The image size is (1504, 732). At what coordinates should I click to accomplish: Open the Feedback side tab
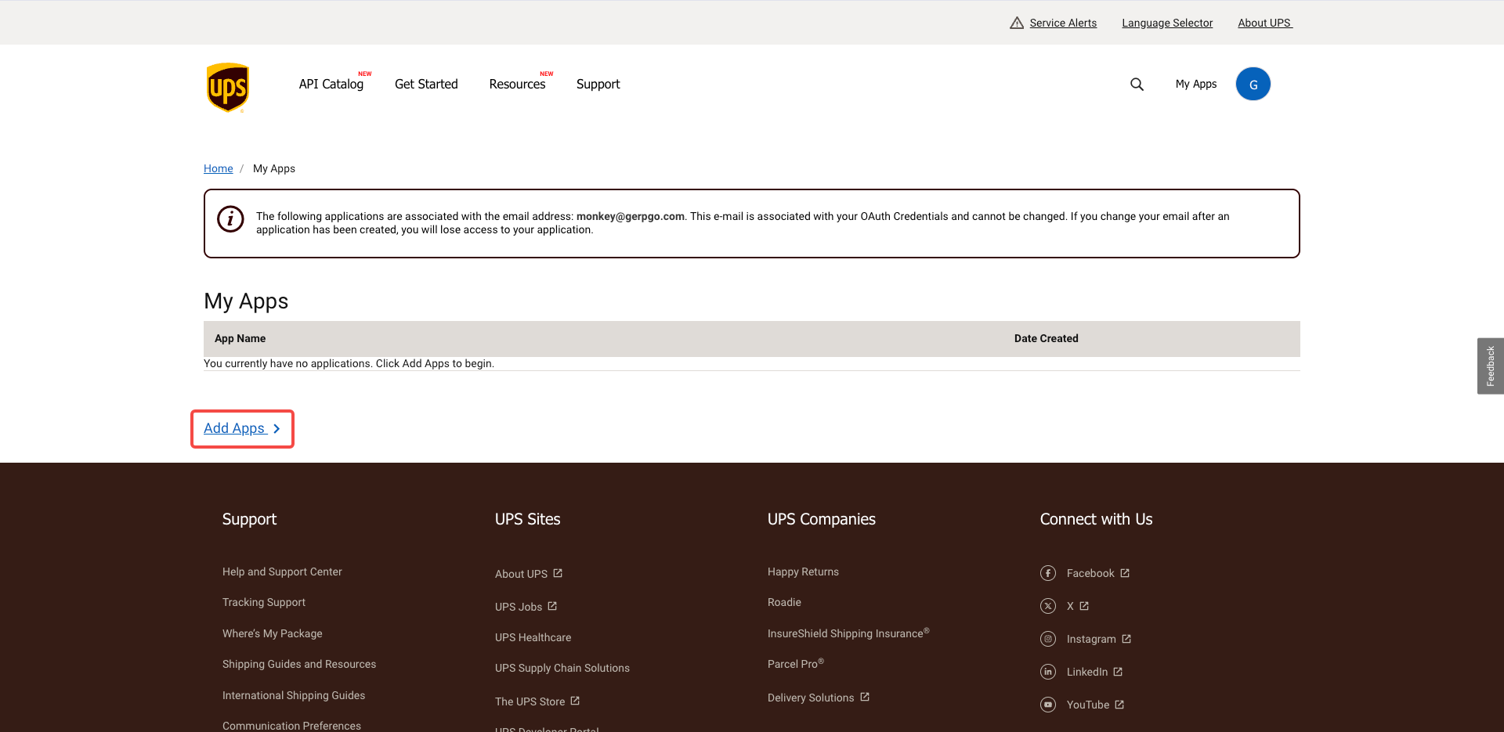(1491, 366)
